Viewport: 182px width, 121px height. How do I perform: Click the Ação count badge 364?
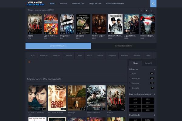point(152,74)
